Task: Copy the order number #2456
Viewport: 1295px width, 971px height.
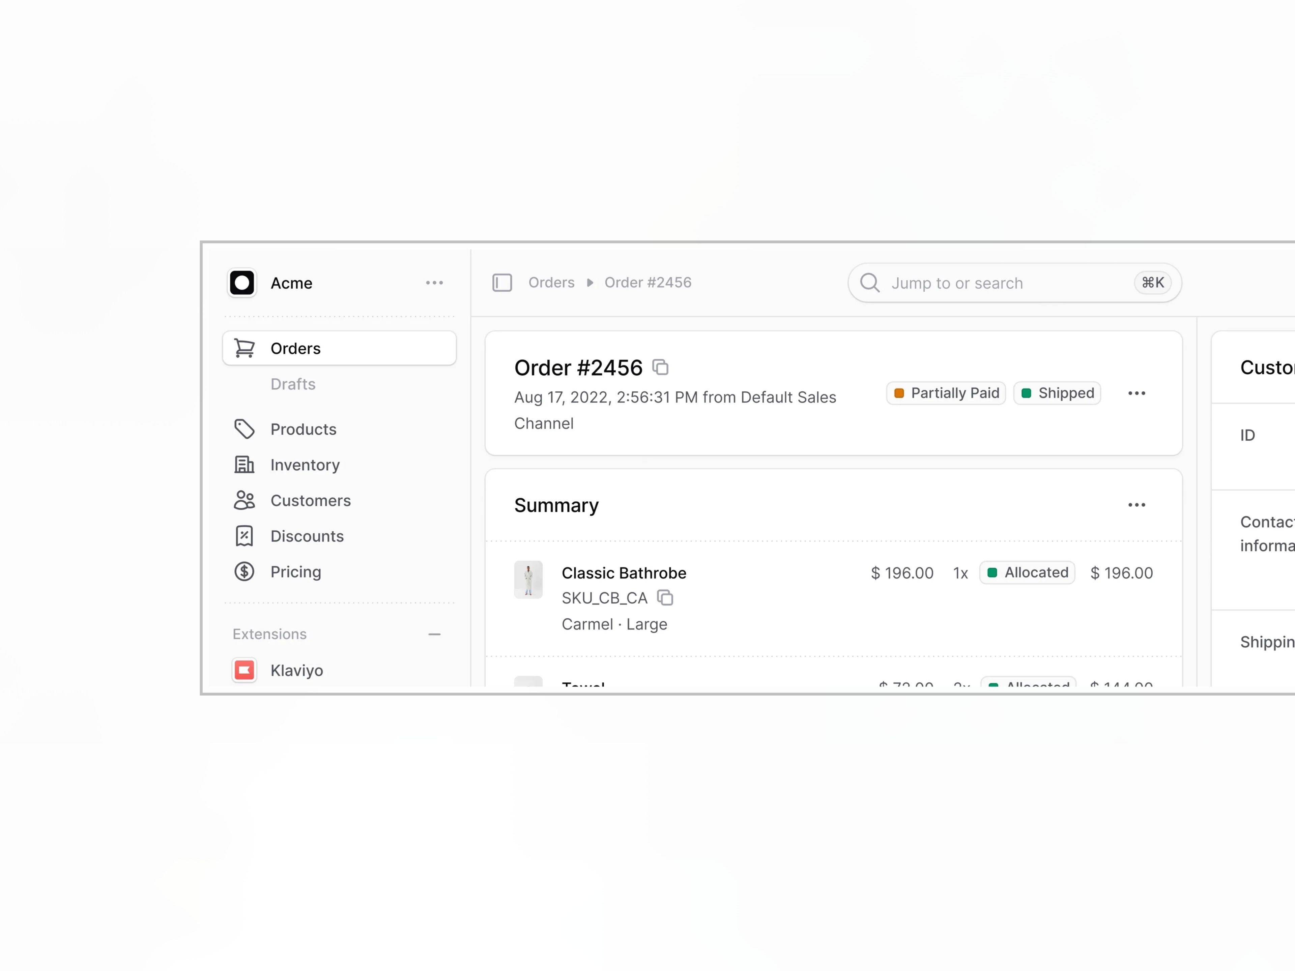Action: [660, 367]
